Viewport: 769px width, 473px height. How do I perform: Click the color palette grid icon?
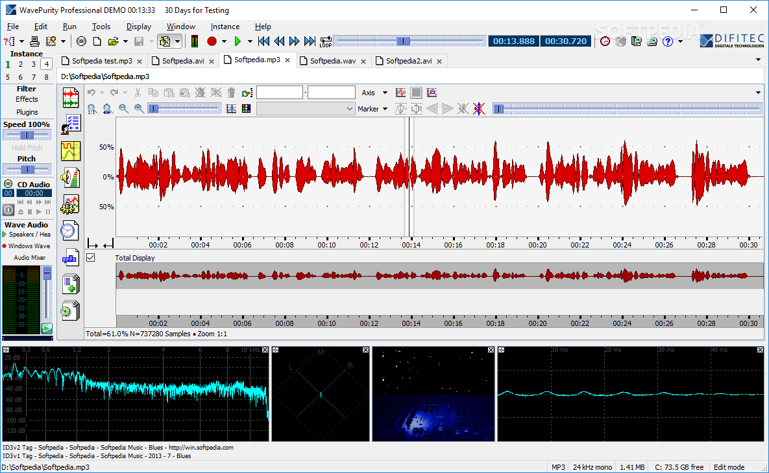click(246, 109)
